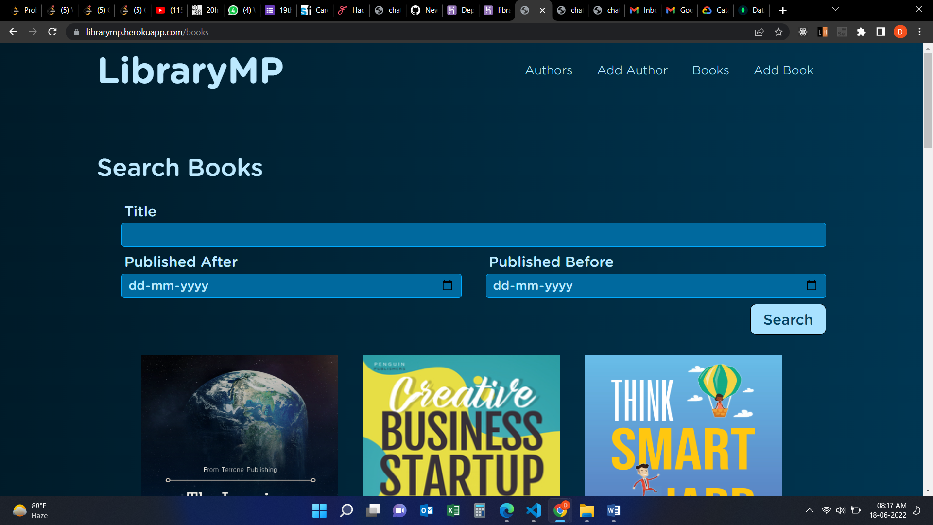
Task: Go to the Authors page
Action: pyautogui.click(x=549, y=70)
